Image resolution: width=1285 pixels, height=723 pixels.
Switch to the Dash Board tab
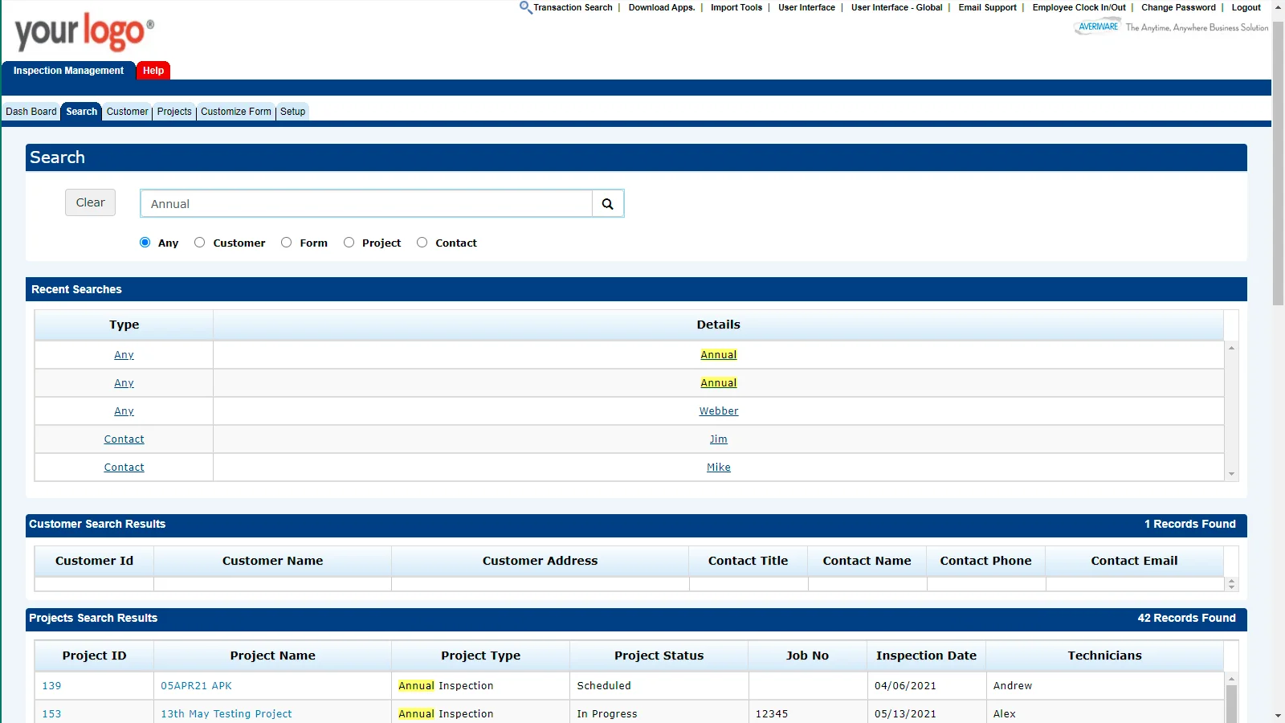point(31,112)
